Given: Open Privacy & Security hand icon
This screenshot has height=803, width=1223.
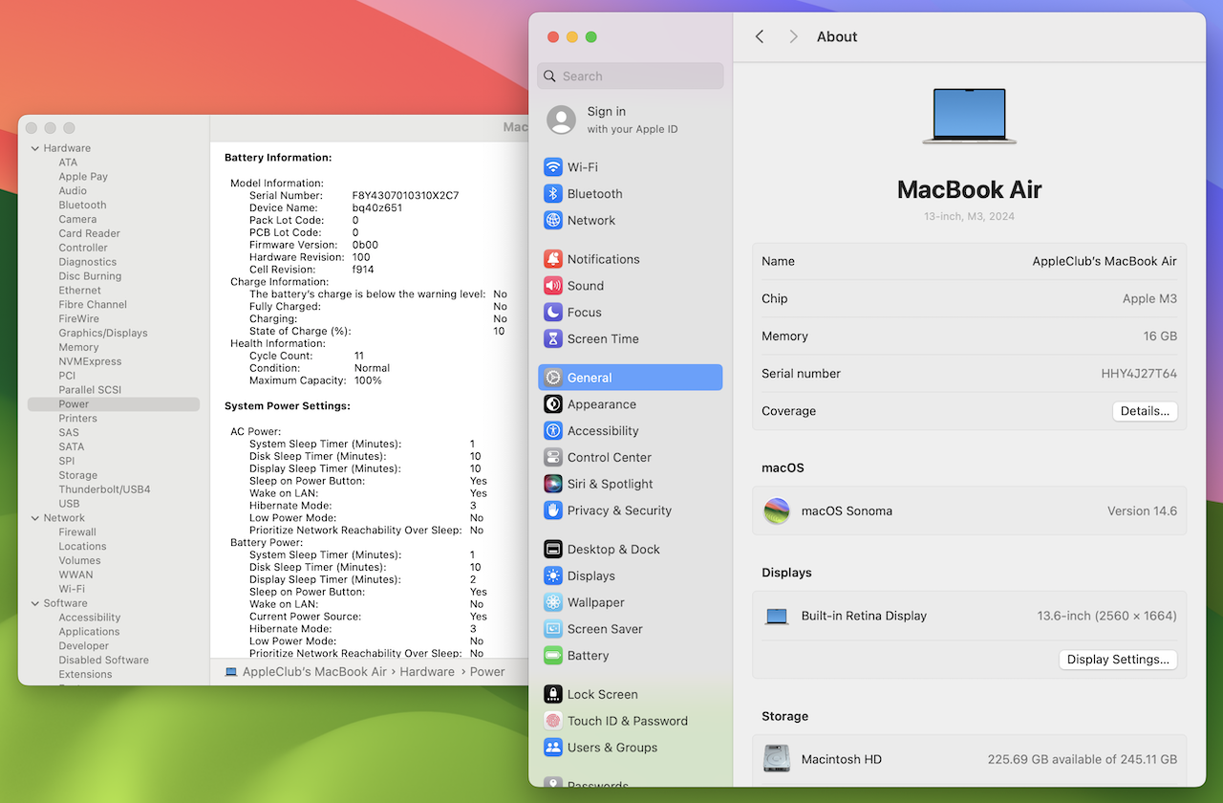Looking at the screenshot, I should (553, 511).
